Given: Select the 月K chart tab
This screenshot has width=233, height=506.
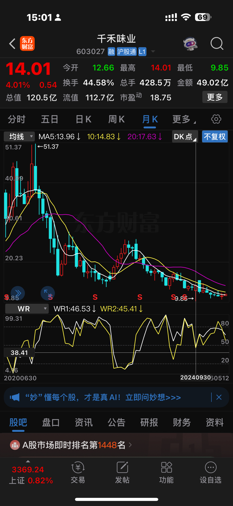Looking at the screenshot, I should [150, 119].
